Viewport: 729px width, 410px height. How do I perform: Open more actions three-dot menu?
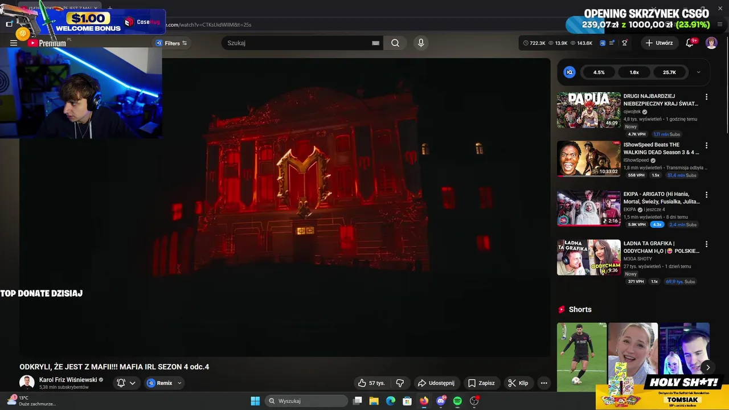[544, 383]
